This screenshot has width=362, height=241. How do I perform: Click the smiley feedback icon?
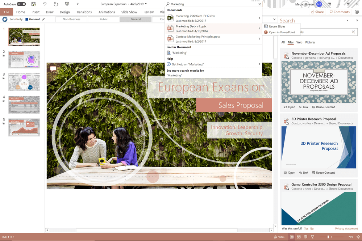(x=357, y=12)
